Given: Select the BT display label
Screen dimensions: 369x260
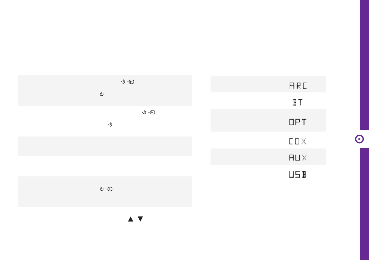Looking at the screenshot, I should [x=298, y=102].
